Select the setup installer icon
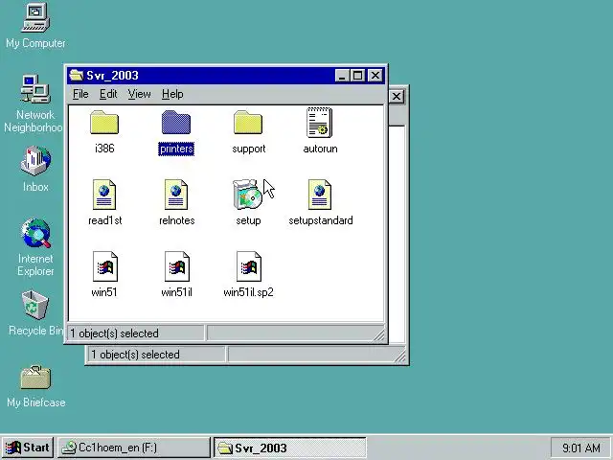This screenshot has height=460, width=613. pyautogui.click(x=247, y=195)
